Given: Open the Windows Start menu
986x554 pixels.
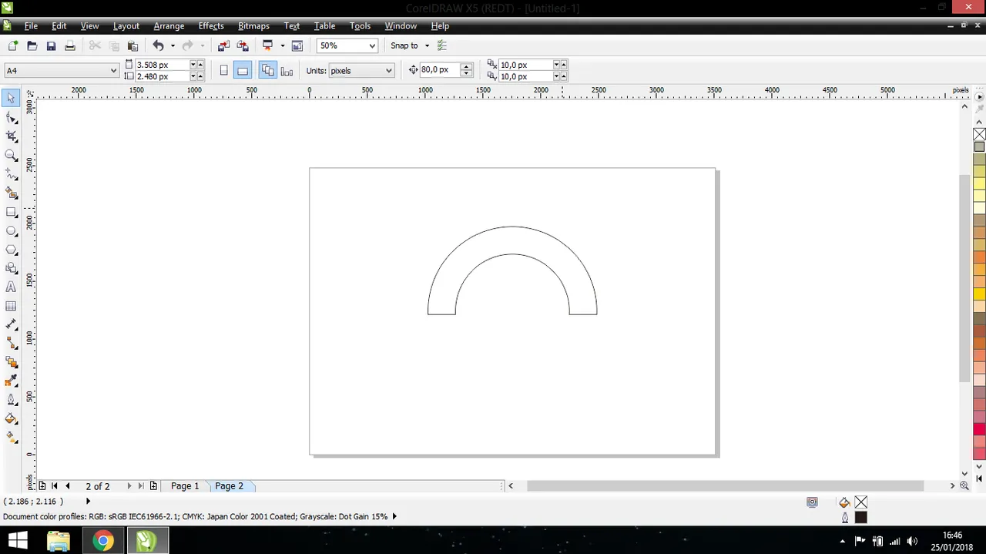Looking at the screenshot, I should pyautogui.click(x=17, y=540).
